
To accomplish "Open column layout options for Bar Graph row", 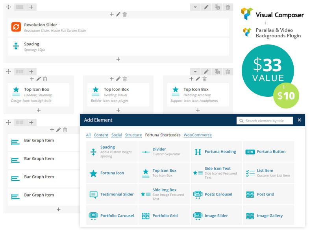I will click(x=20, y=123).
